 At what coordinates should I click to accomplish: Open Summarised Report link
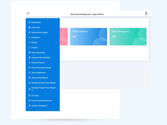point(40,78)
